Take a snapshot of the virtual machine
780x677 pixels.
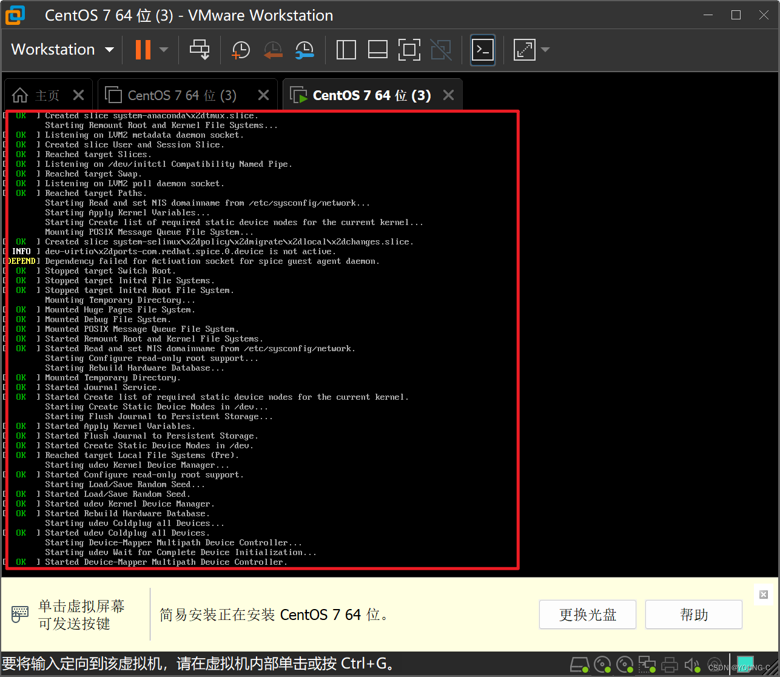241,50
